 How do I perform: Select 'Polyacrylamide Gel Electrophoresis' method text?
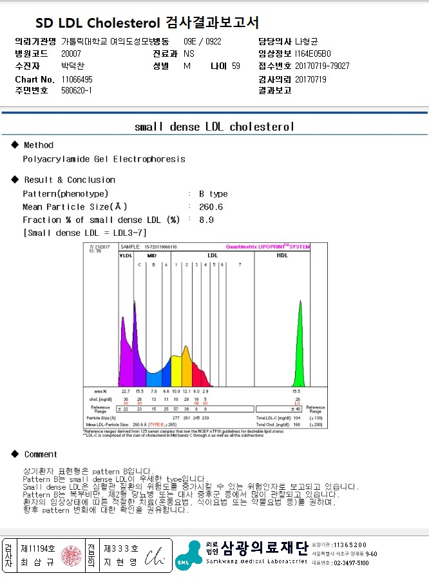point(104,159)
